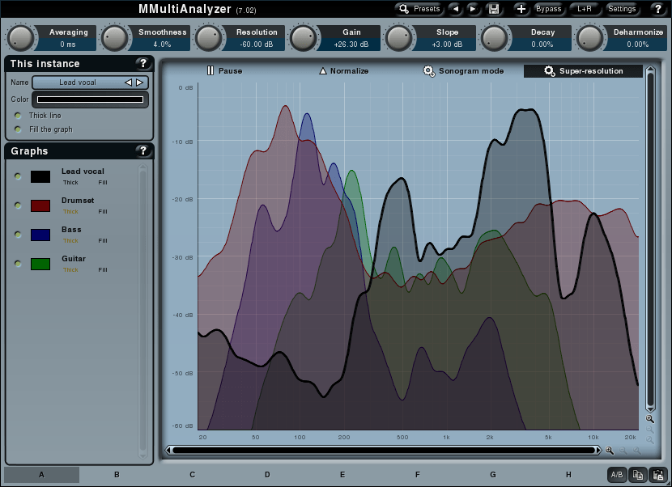Click the blue Bass color swatch
The height and width of the screenshot is (487, 672).
[x=40, y=235]
